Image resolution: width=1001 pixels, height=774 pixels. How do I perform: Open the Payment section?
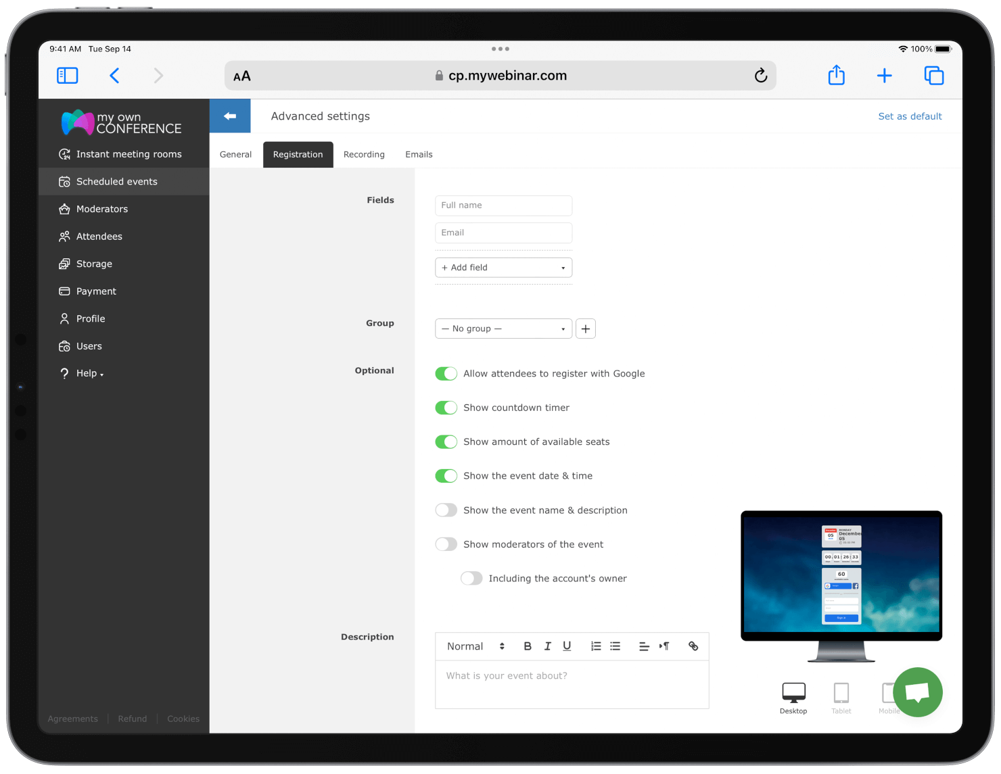tap(96, 291)
